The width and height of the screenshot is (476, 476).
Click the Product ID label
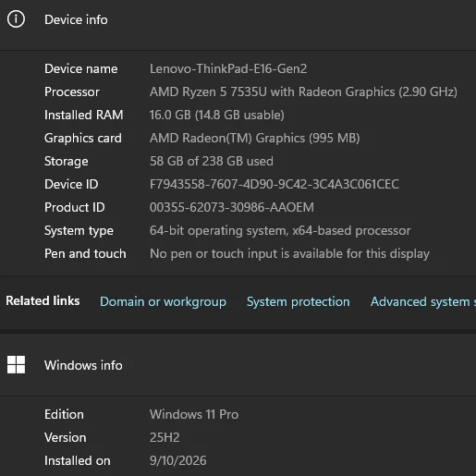pyautogui.click(x=75, y=207)
